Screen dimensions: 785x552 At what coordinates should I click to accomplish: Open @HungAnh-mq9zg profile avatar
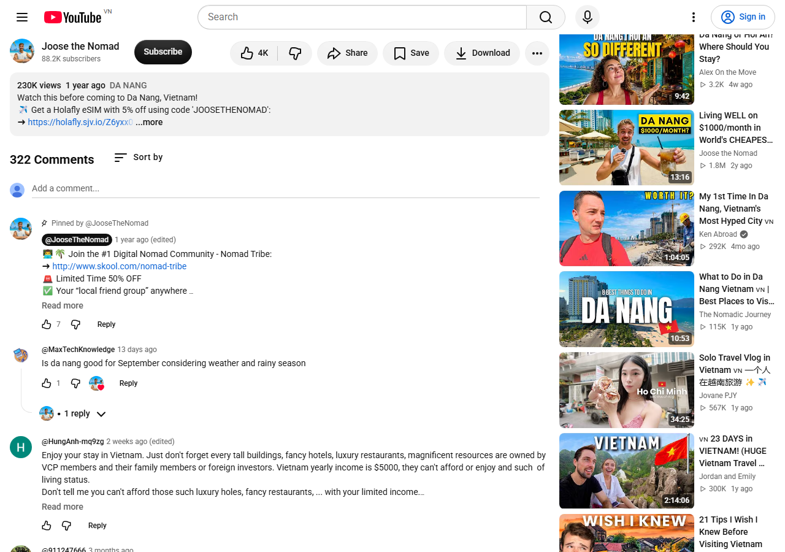21,447
